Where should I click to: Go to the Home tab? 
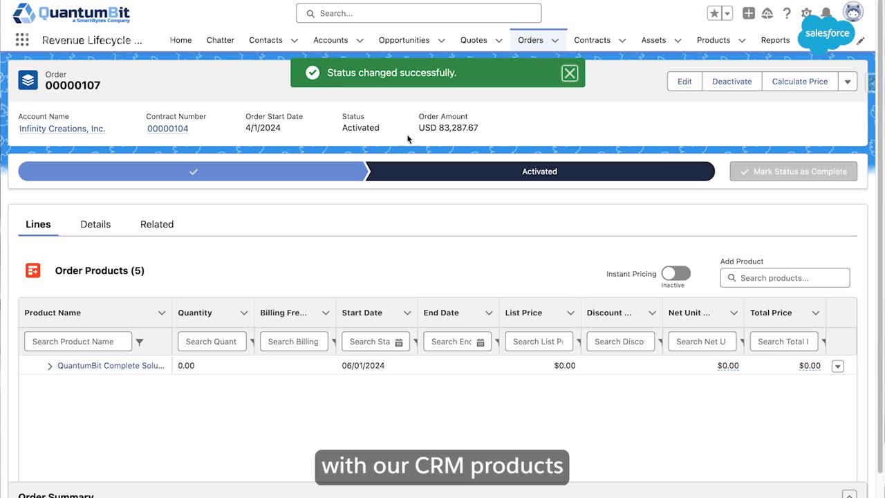[x=181, y=40]
